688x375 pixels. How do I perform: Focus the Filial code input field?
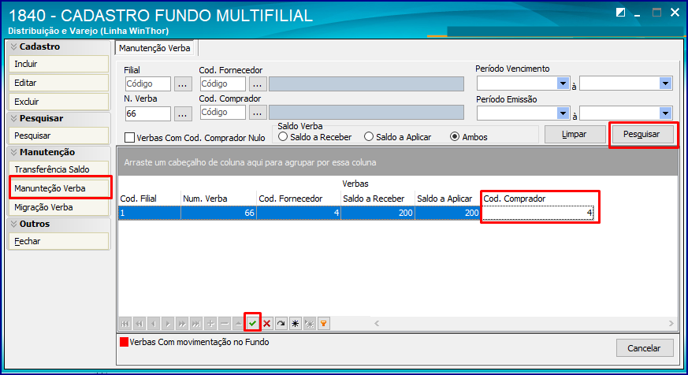pyautogui.click(x=148, y=84)
